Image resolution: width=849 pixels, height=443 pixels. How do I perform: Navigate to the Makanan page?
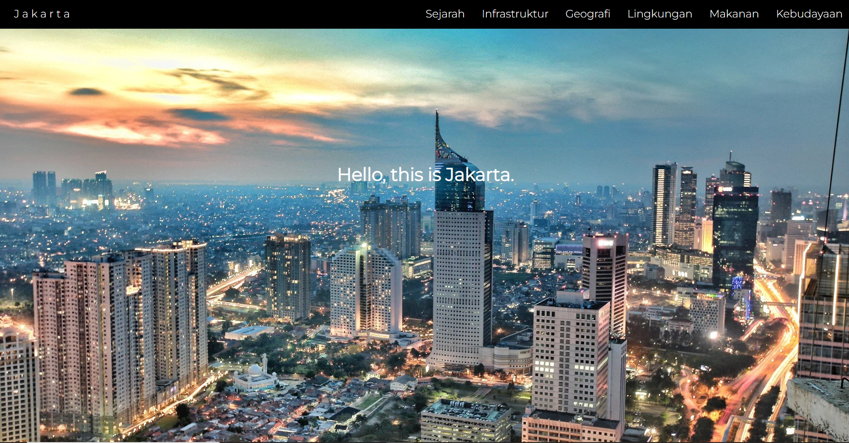click(x=734, y=14)
